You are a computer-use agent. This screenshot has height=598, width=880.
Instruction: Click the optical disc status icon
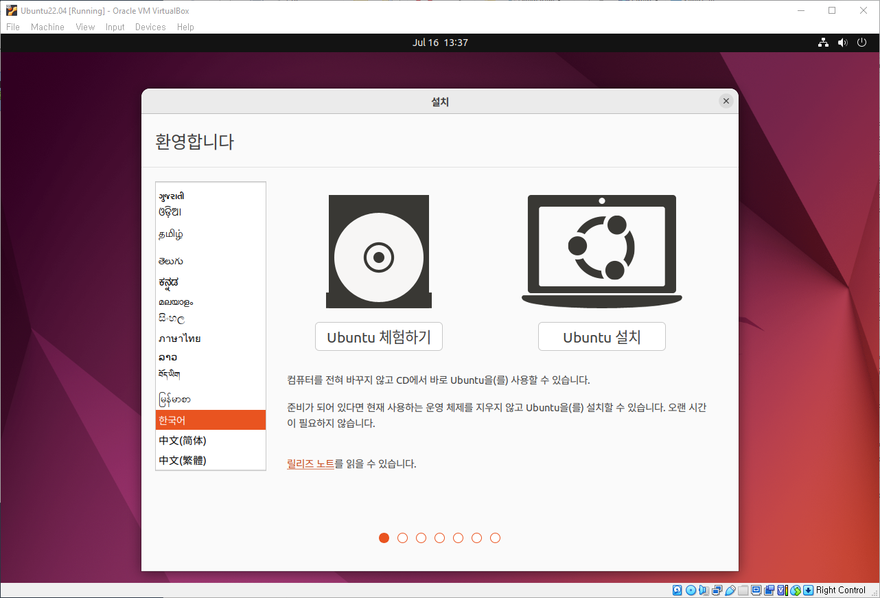691,590
